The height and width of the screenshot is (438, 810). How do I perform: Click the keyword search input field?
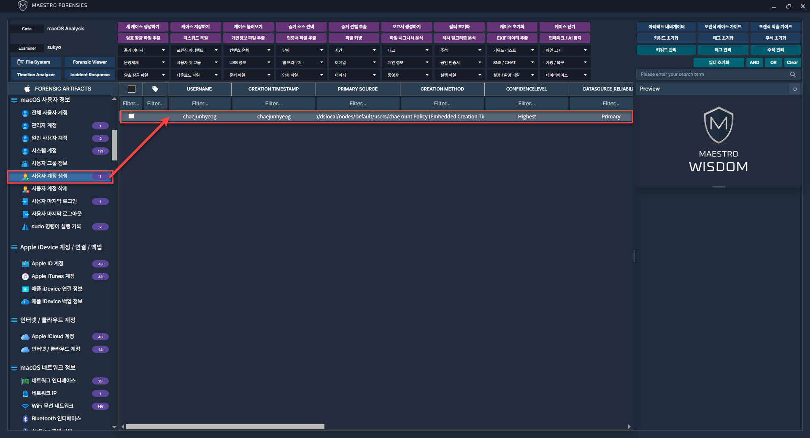point(713,75)
